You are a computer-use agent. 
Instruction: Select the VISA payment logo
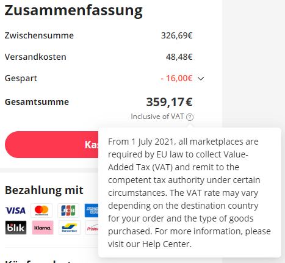coord(15,211)
